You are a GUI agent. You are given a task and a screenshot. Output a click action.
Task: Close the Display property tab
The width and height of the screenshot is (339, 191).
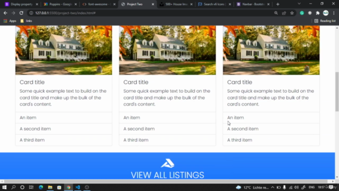click(x=37, y=4)
